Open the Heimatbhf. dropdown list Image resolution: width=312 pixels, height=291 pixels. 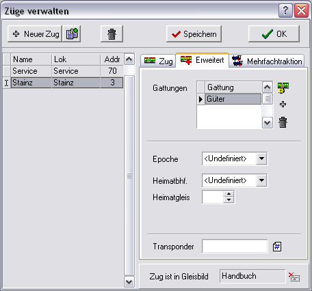261,180
